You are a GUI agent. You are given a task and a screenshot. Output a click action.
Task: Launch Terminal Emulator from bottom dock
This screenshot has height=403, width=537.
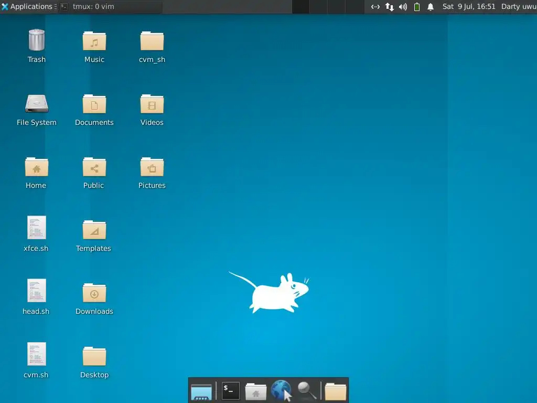[x=231, y=390]
